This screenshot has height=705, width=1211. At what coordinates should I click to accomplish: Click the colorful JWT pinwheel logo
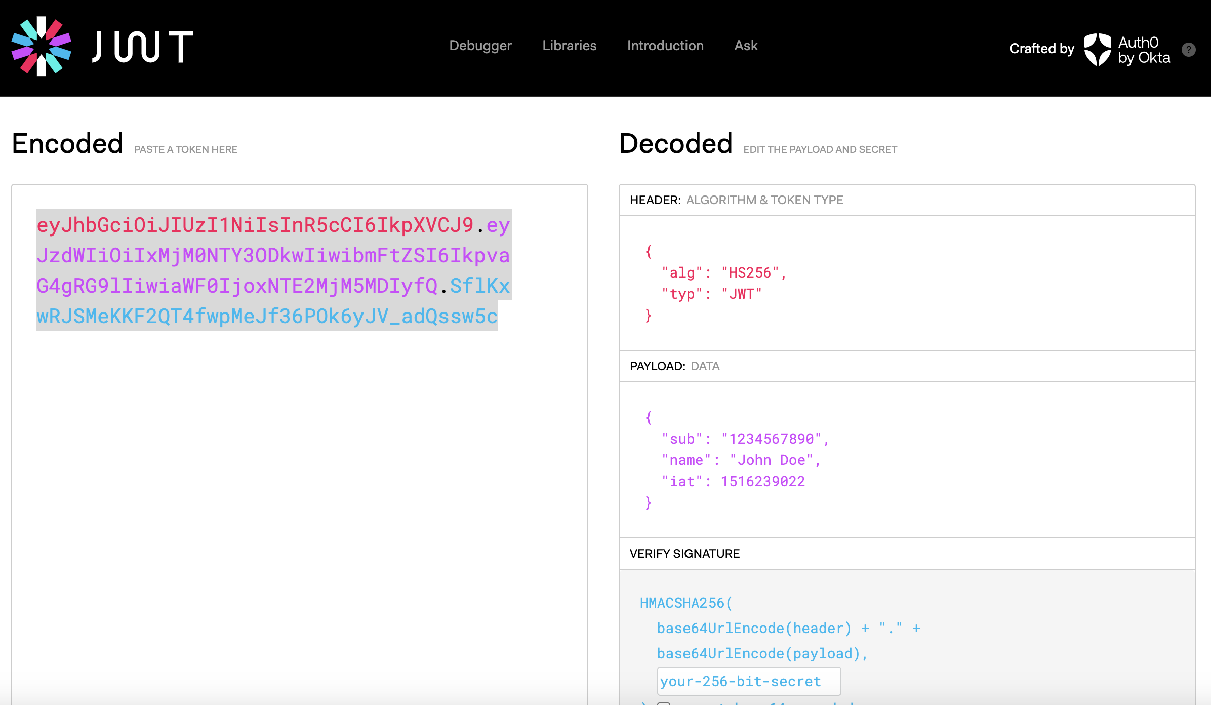[42, 47]
